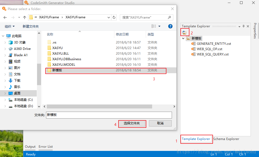Image resolution: width=259 pixels, height=157 pixels.
Task: Click the 选择文件夹 button
Action: [x=132, y=123]
